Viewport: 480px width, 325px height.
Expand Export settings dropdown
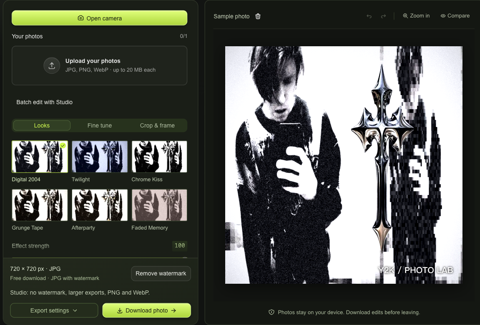pyautogui.click(x=54, y=310)
